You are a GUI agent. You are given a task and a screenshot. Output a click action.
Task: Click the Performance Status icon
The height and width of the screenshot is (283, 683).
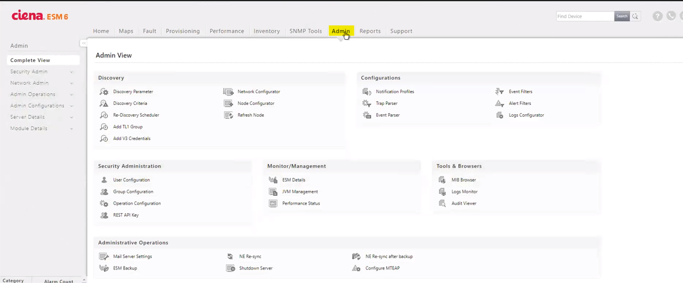point(273,203)
